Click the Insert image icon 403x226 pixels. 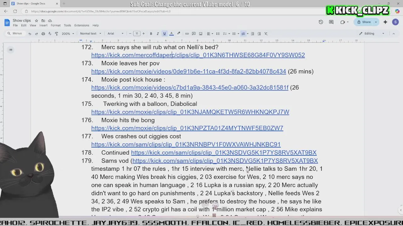[x=201, y=34]
